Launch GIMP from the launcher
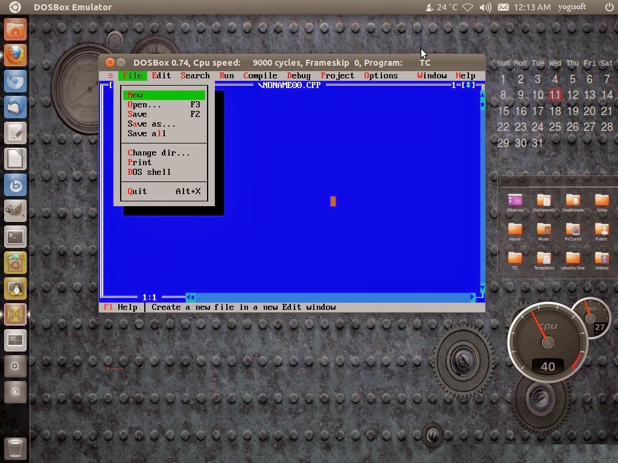This screenshot has width=618, height=463. tap(15, 210)
